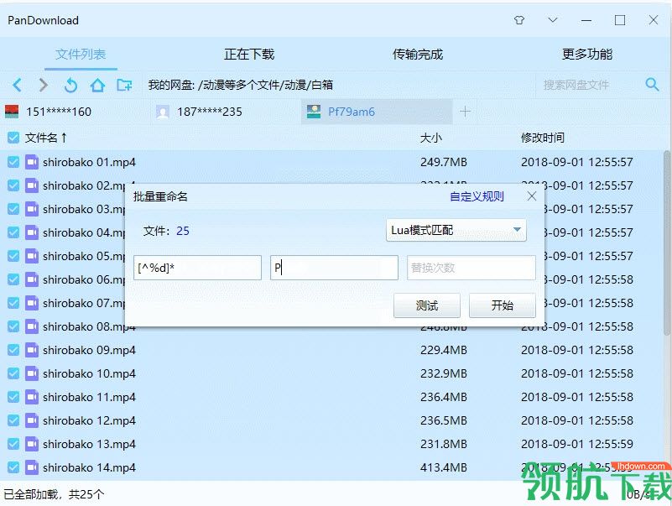The image size is (672, 506).
Task: Click video icon of shirobako 12.mp4
Action: 32,420
